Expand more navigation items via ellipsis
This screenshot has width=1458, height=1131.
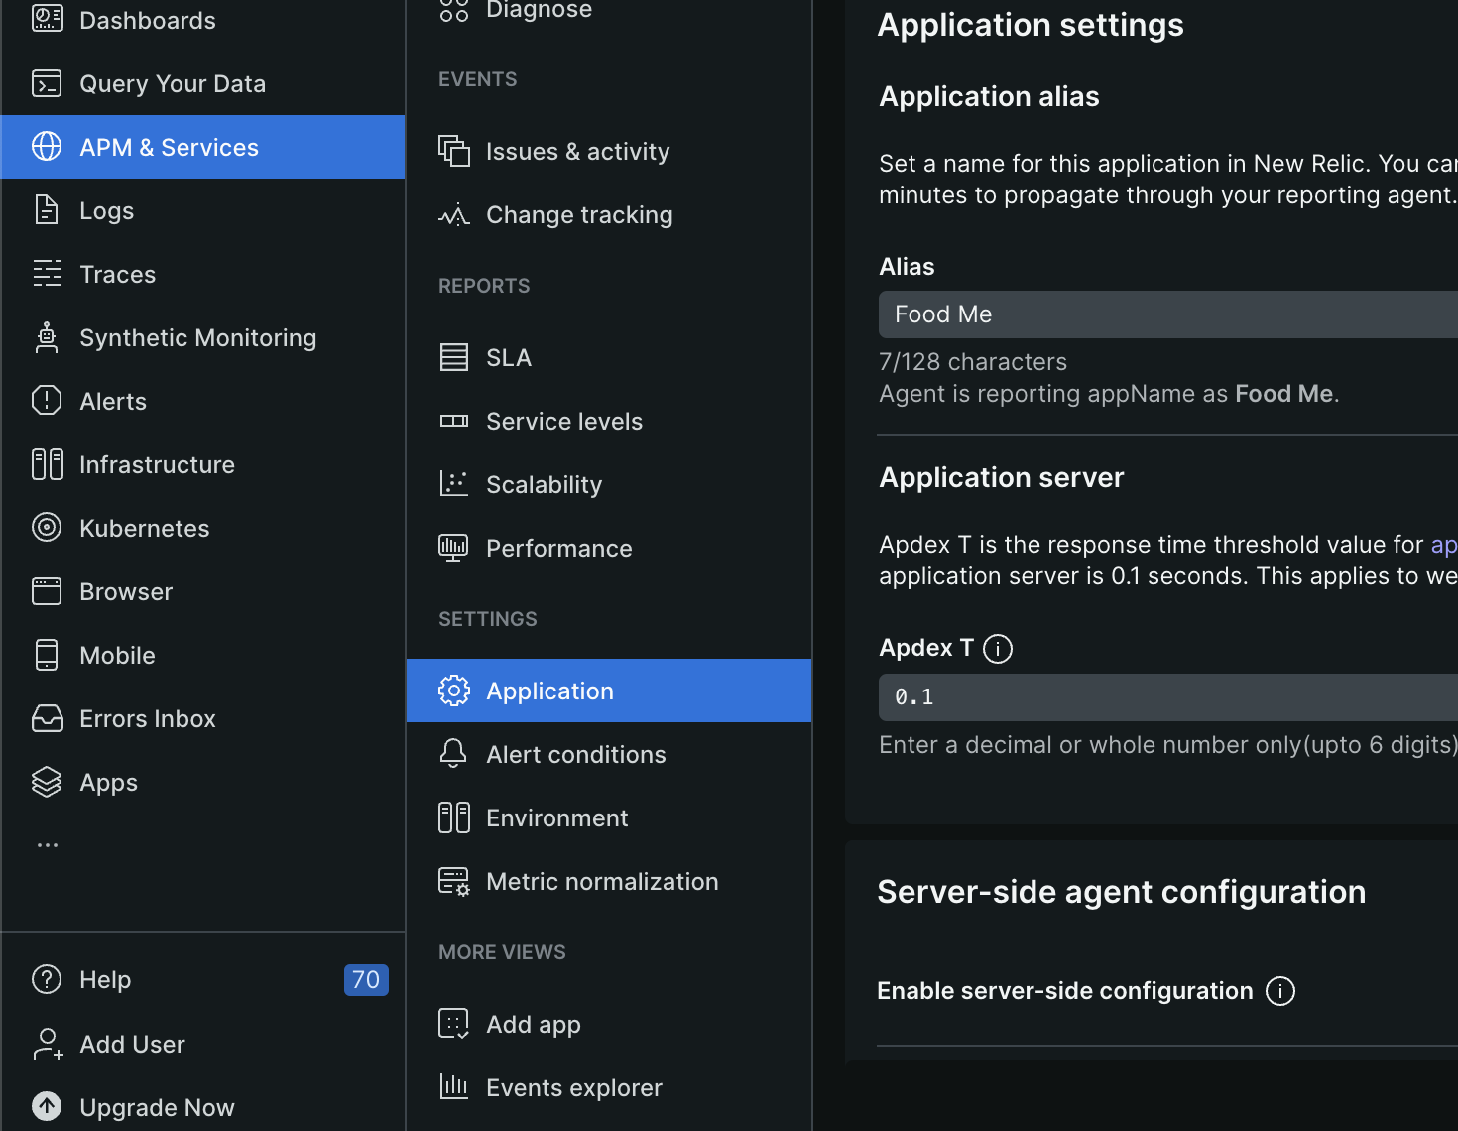[x=48, y=845]
